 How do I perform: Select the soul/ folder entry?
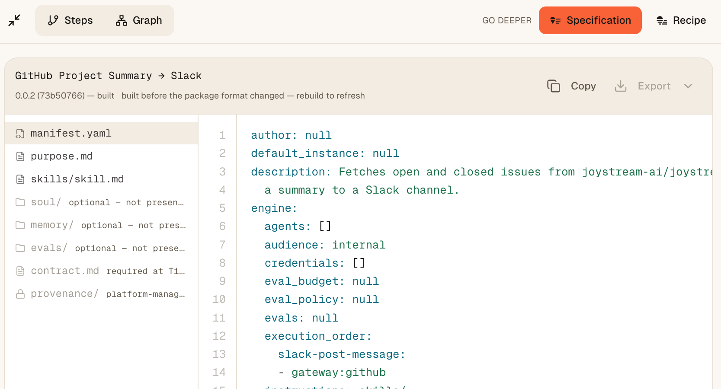(101, 202)
